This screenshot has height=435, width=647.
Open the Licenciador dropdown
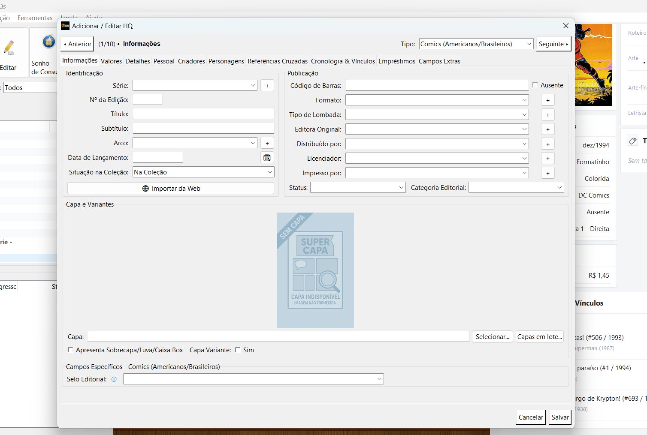(x=437, y=158)
